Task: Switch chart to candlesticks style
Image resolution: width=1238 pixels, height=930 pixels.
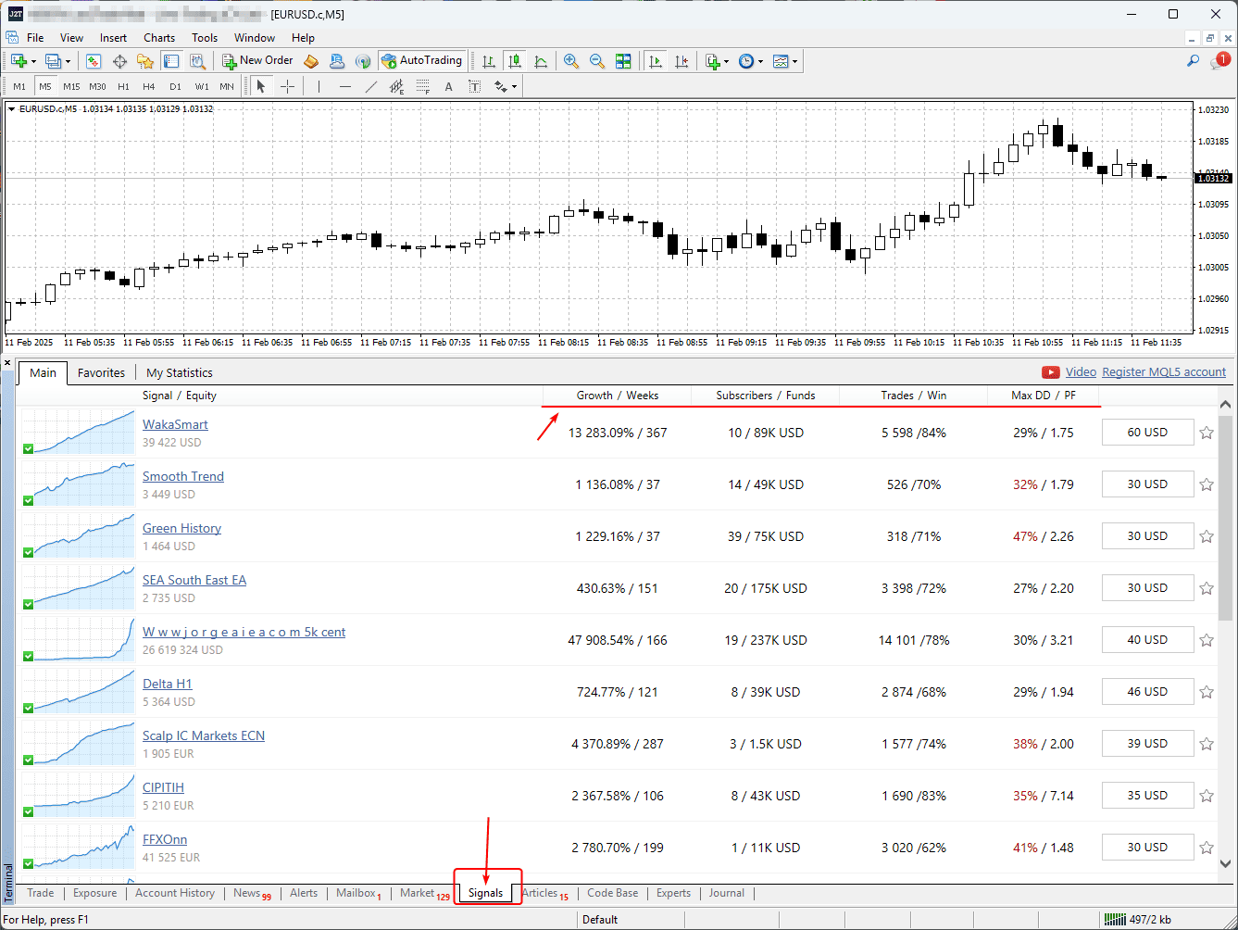Action: click(x=514, y=61)
